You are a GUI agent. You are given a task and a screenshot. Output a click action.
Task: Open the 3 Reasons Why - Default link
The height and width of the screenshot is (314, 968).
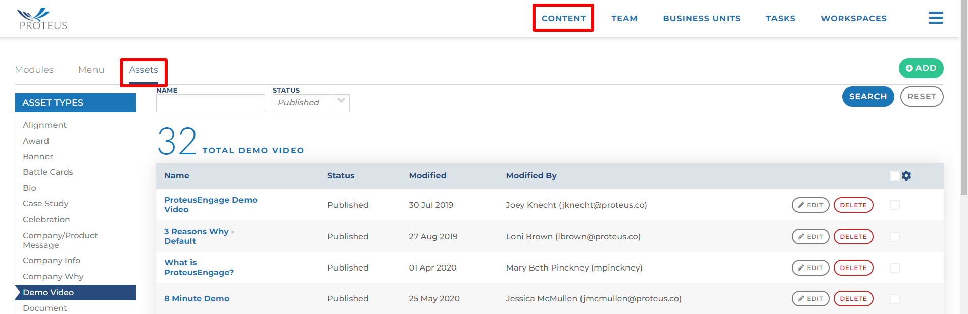(199, 236)
